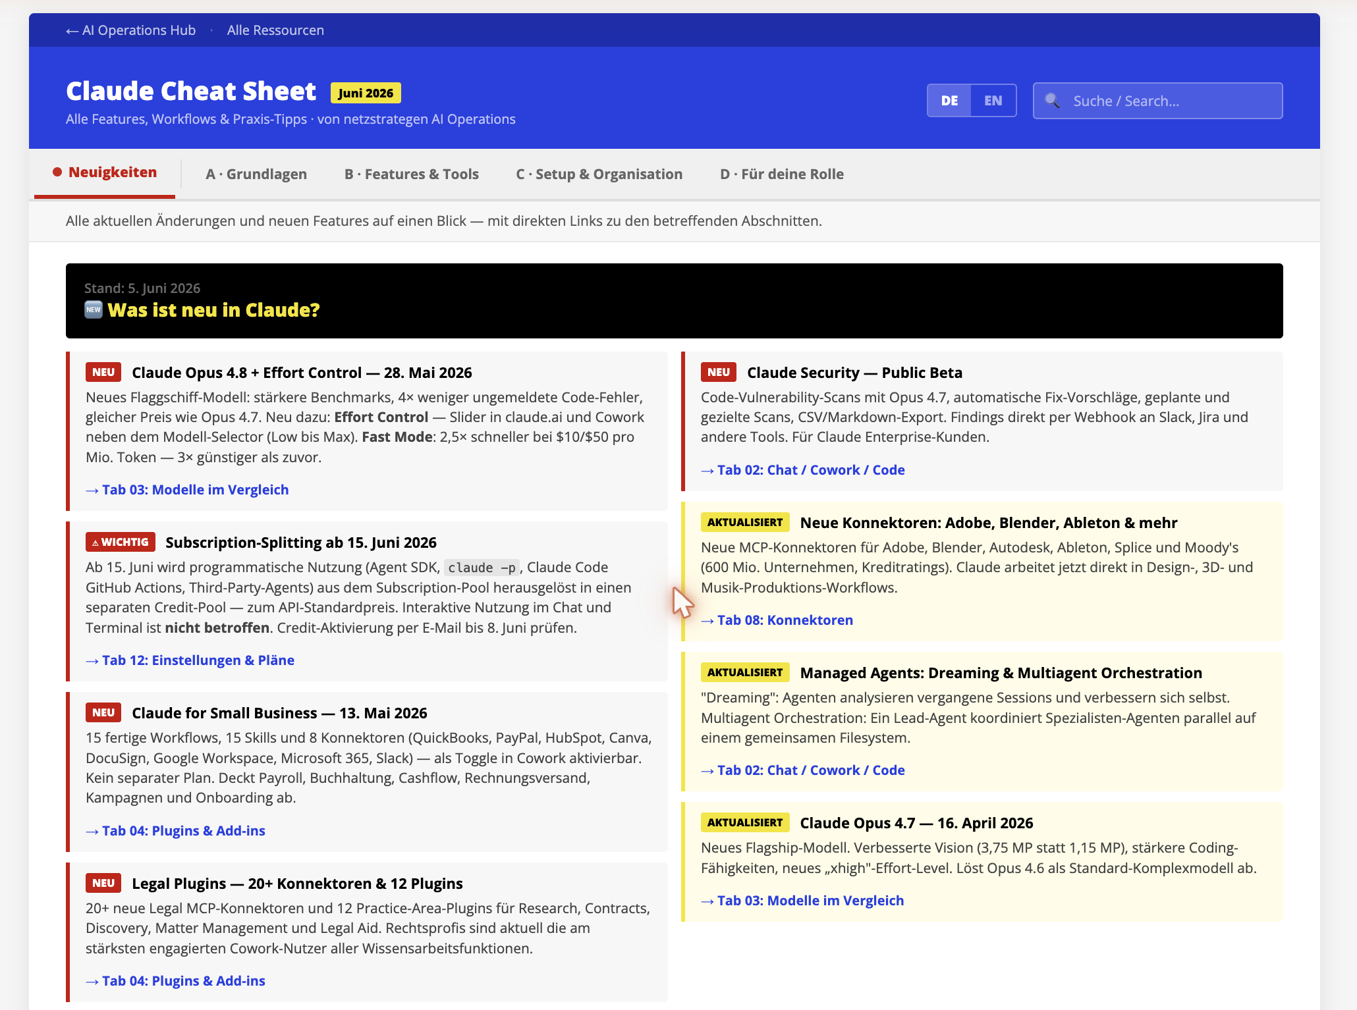Click 'Subscription-Splitting ab 15. Juni 2026' heading
1357x1010 pixels.
(x=301, y=543)
